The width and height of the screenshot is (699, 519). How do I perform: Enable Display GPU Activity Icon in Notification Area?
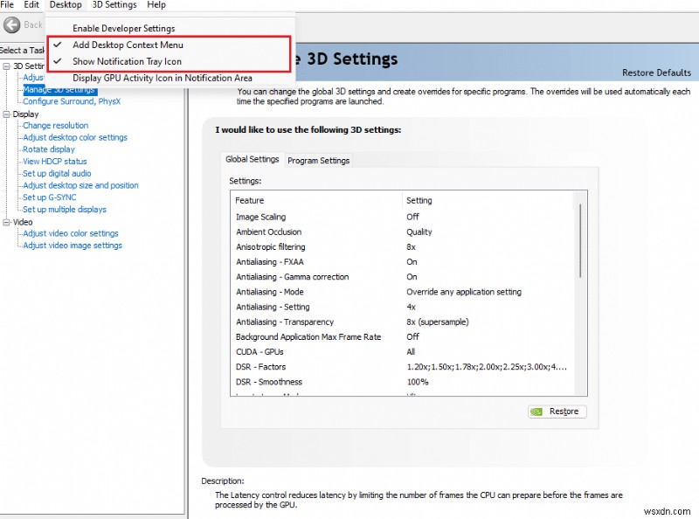point(163,78)
